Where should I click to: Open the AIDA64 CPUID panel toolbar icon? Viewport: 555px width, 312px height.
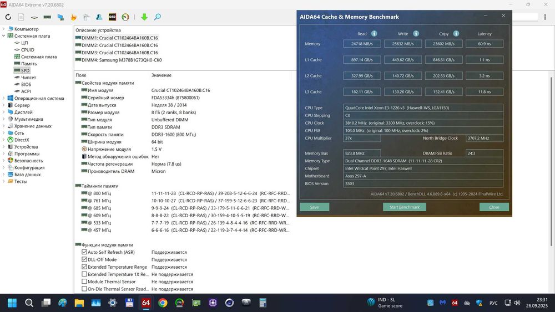pos(87,17)
